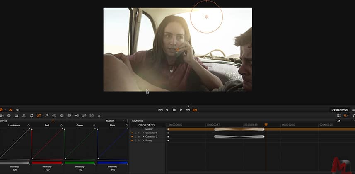Toggle loop playback

click(195, 110)
